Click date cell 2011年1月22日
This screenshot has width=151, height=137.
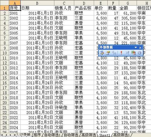37,78
